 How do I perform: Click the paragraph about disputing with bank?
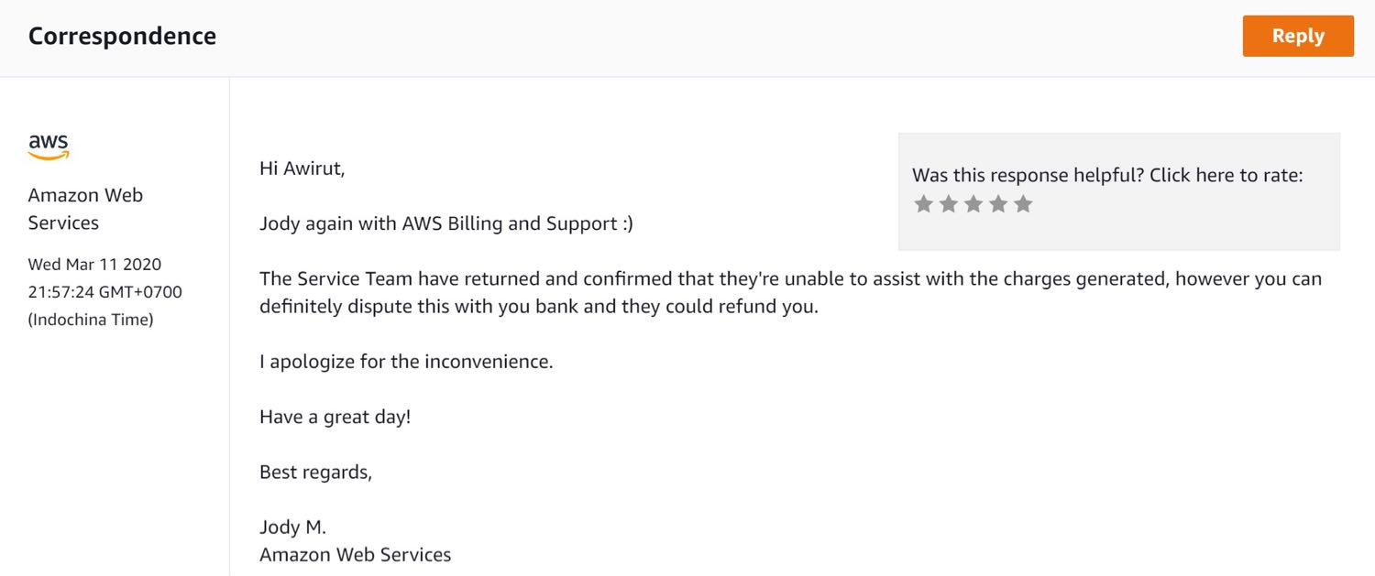coord(790,292)
